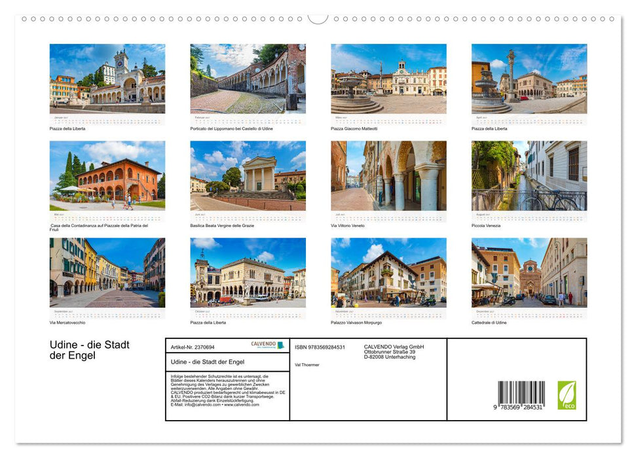This screenshot has width=636, height=458.
Task: Click the Dezember mini calendar strip
Action: pyautogui.click(x=529, y=313)
